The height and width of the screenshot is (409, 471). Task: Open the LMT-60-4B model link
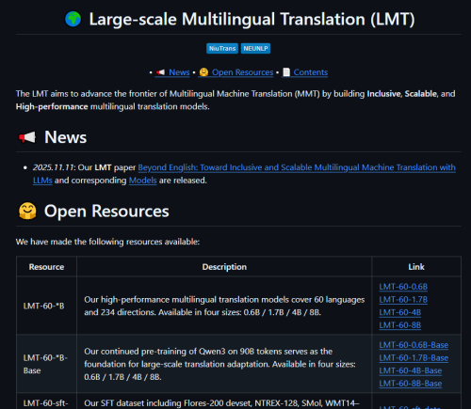tap(400, 312)
